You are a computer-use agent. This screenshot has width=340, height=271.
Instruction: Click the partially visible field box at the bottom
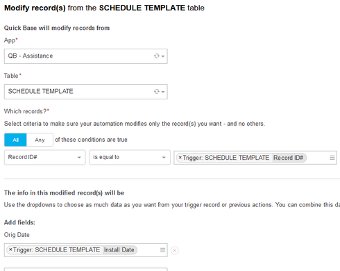[86, 270]
